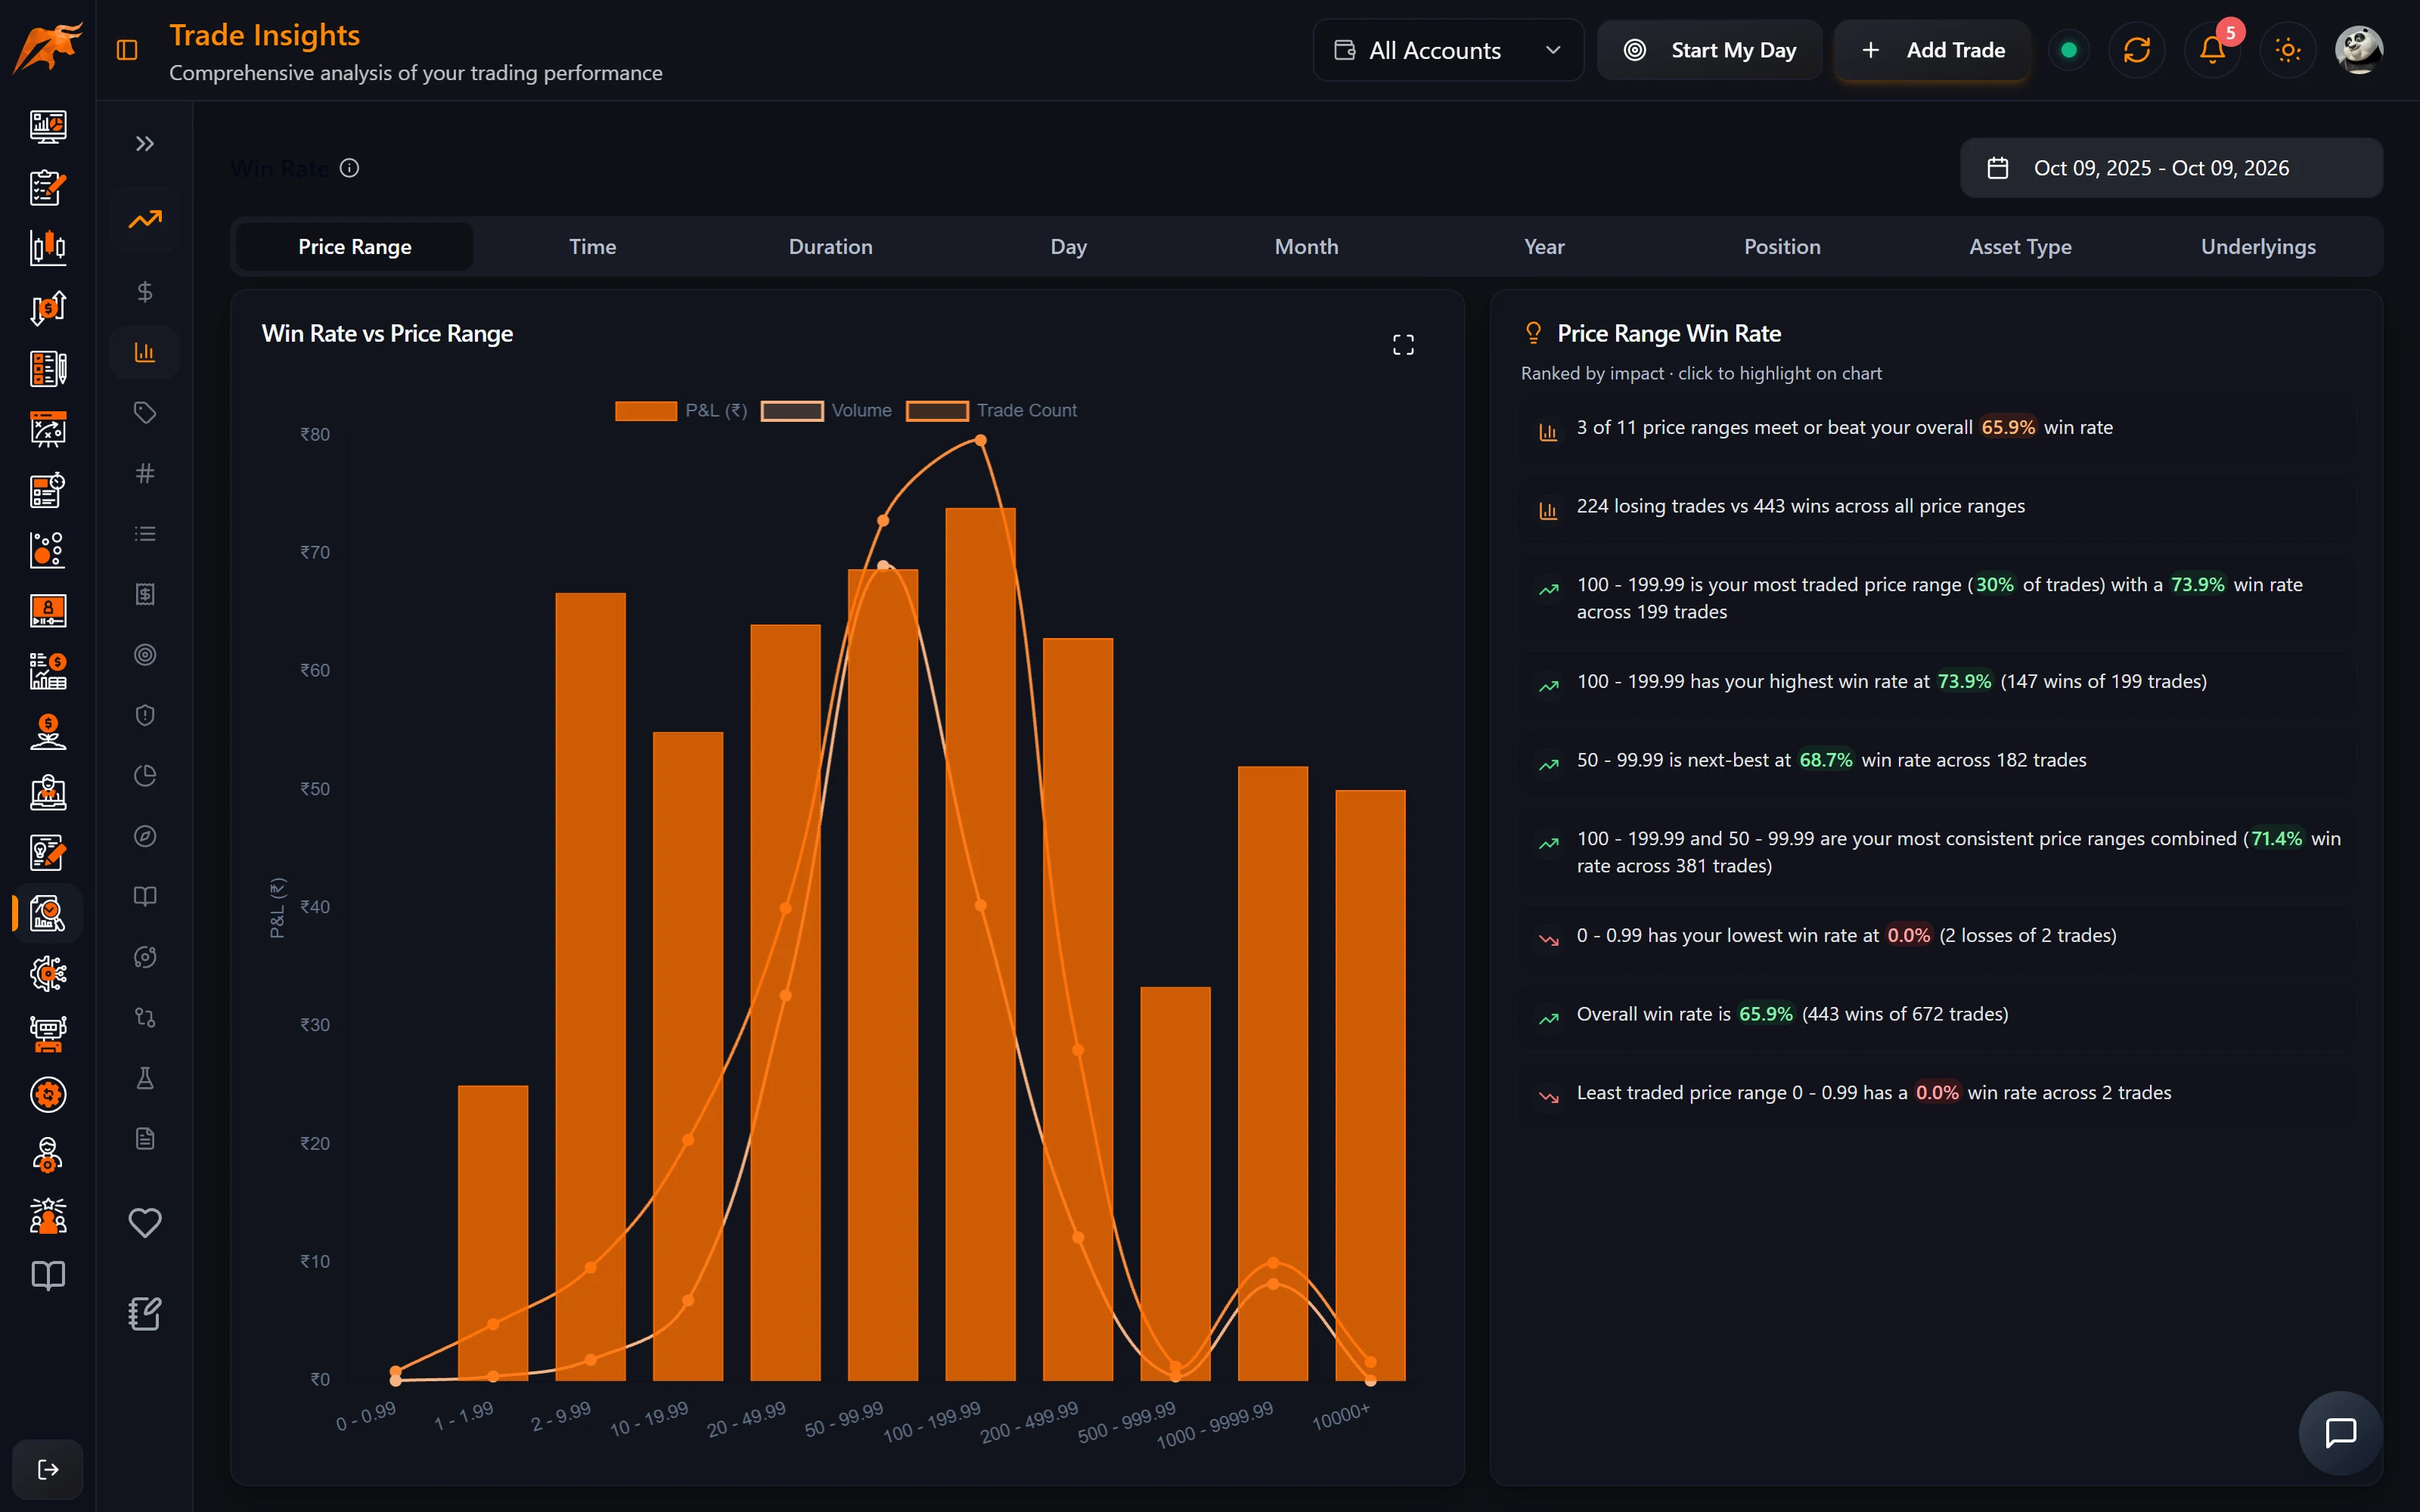The width and height of the screenshot is (2420, 1512).
Task: Select the flask icon in sub-sidebar
Action: point(145,1078)
